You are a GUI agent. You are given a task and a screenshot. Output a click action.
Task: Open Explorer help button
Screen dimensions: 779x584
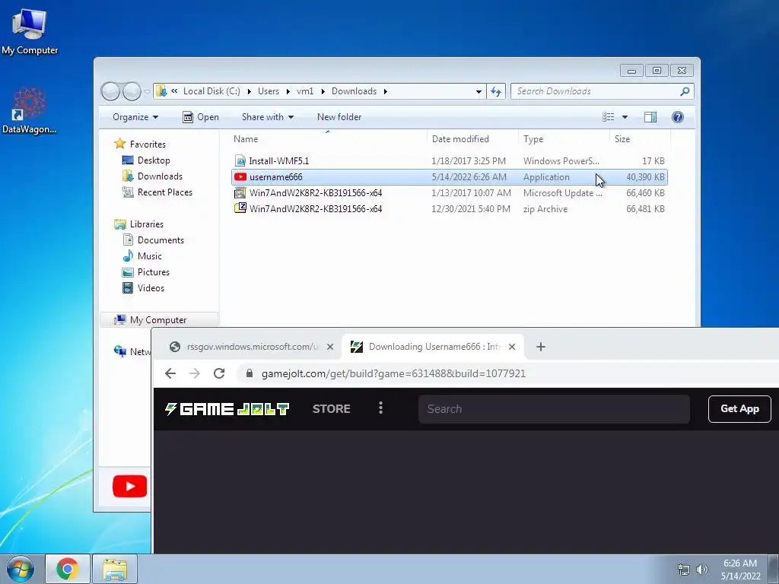[x=678, y=117]
